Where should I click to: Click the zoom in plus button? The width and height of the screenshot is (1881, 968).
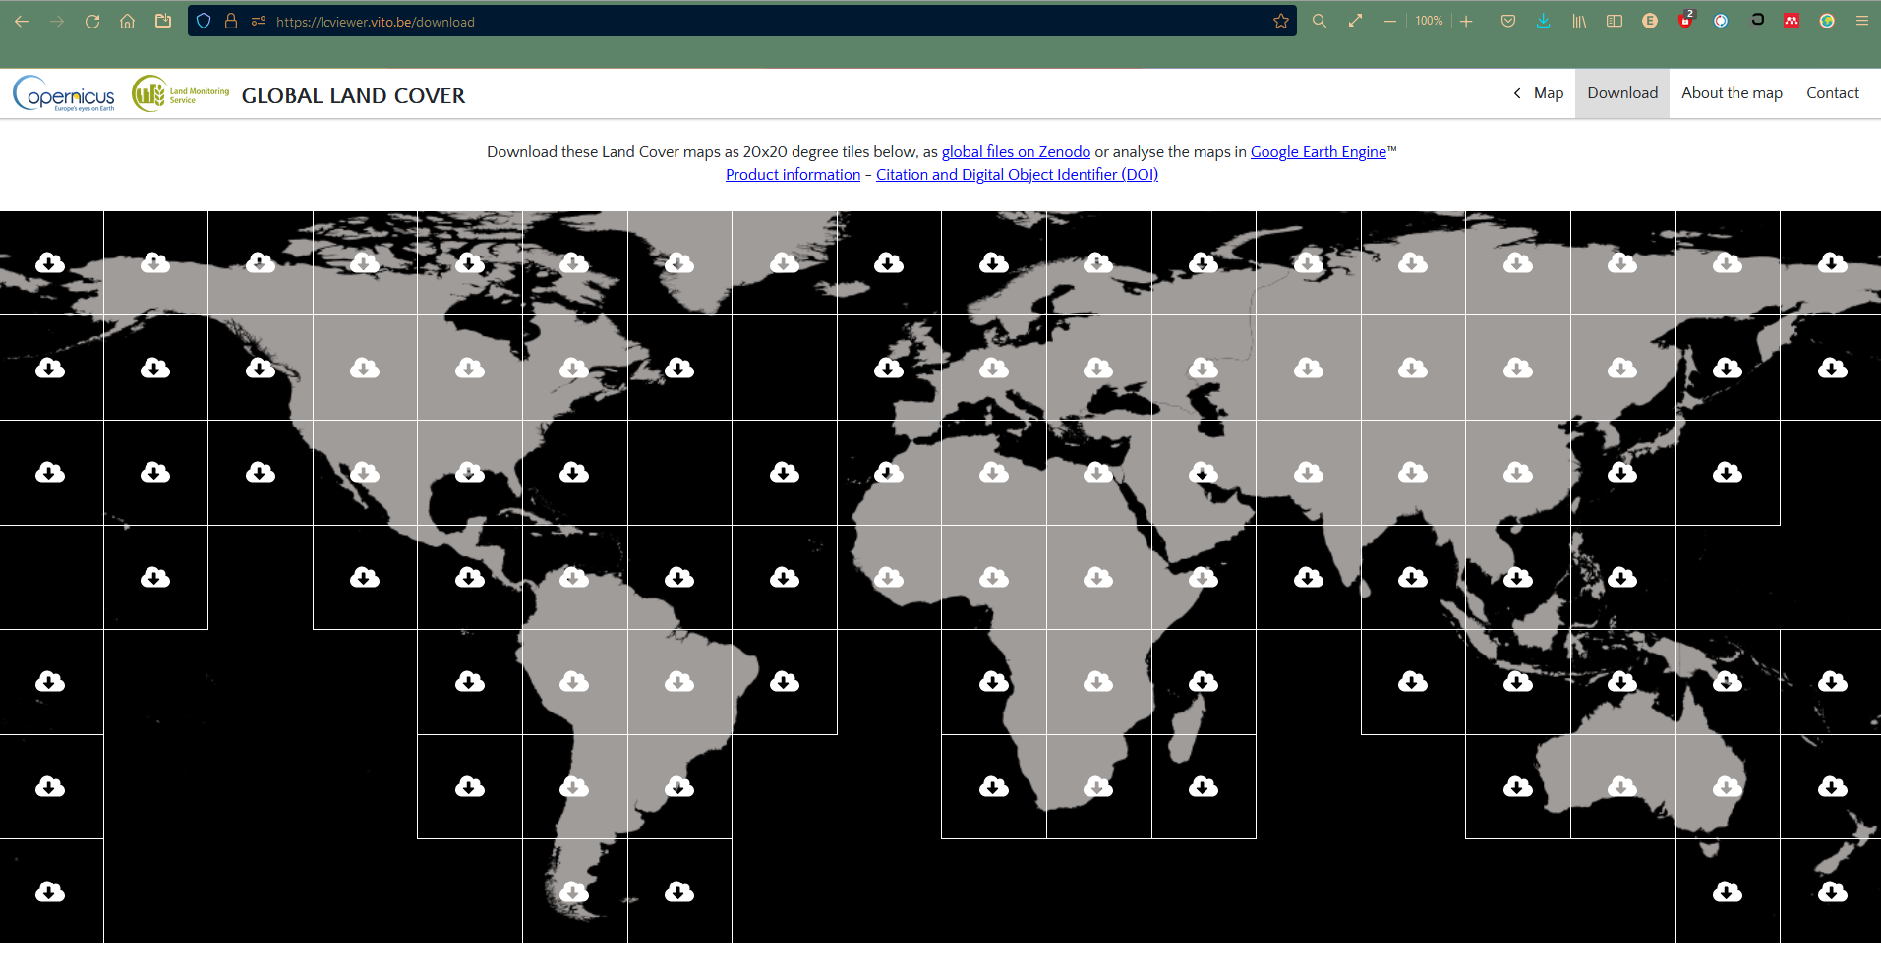(1466, 21)
